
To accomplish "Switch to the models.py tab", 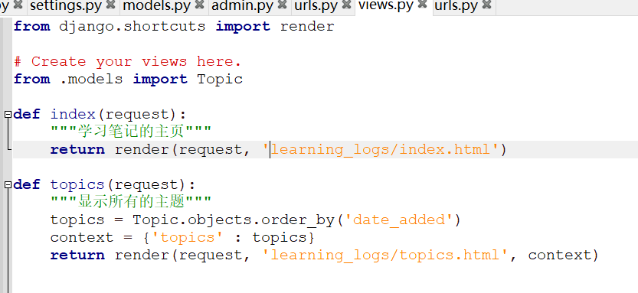I will (x=157, y=5).
